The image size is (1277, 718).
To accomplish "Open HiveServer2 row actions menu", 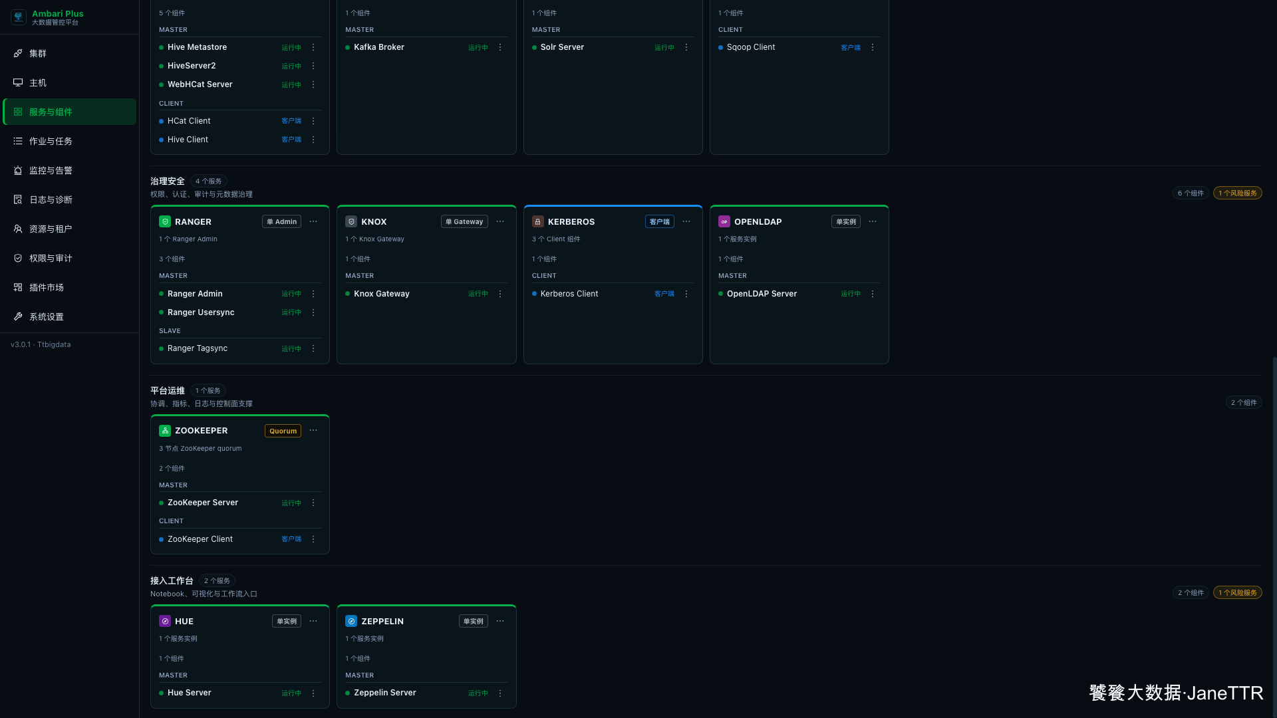I will coord(313,66).
